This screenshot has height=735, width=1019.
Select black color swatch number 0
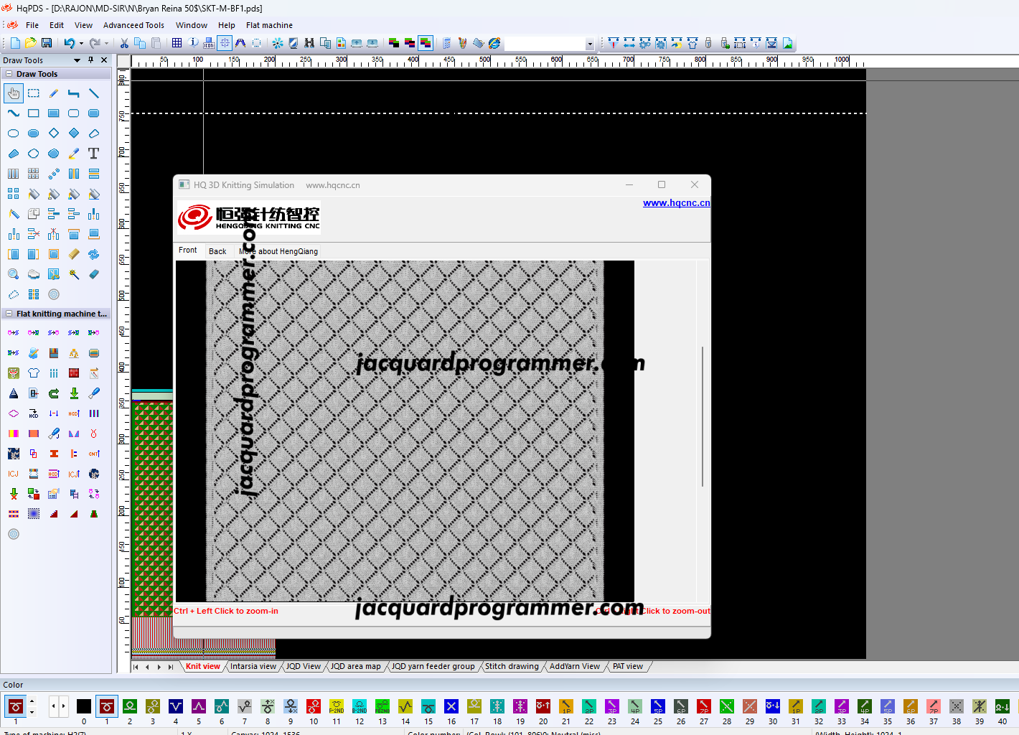coord(84,707)
